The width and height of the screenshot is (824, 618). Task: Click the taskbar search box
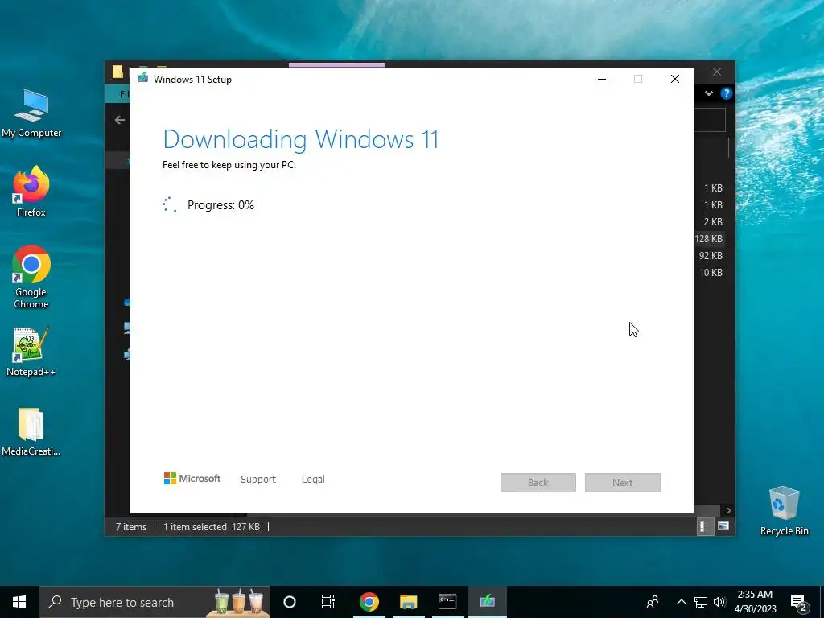154,602
